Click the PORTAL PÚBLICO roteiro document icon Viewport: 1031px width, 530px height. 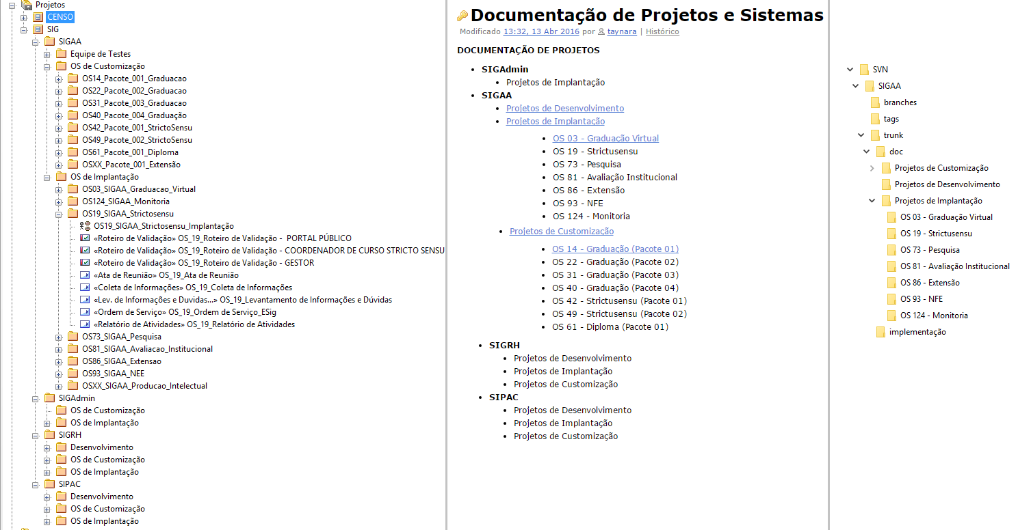(x=85, y=238)
